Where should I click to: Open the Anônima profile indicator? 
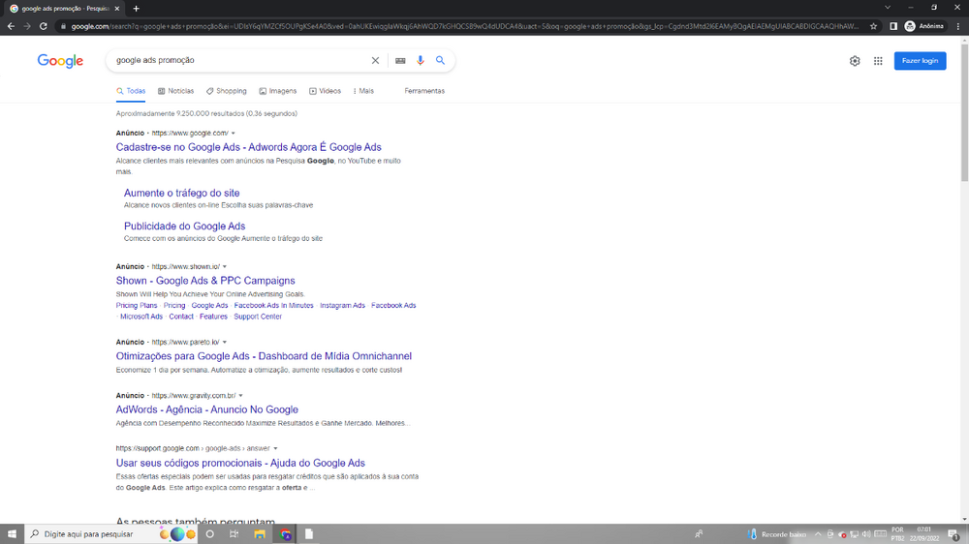924,26
